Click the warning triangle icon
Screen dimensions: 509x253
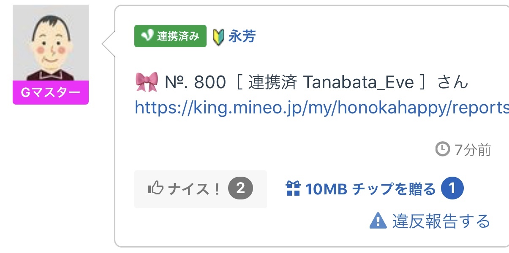click(378, 221)
